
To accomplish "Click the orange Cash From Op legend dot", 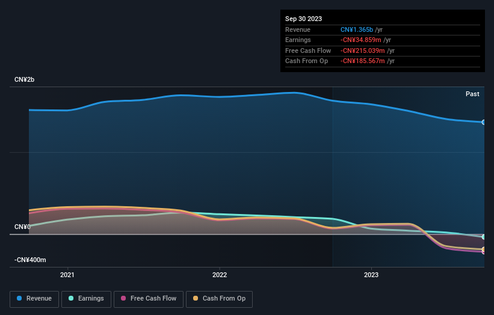I will [x=196, y=298].
